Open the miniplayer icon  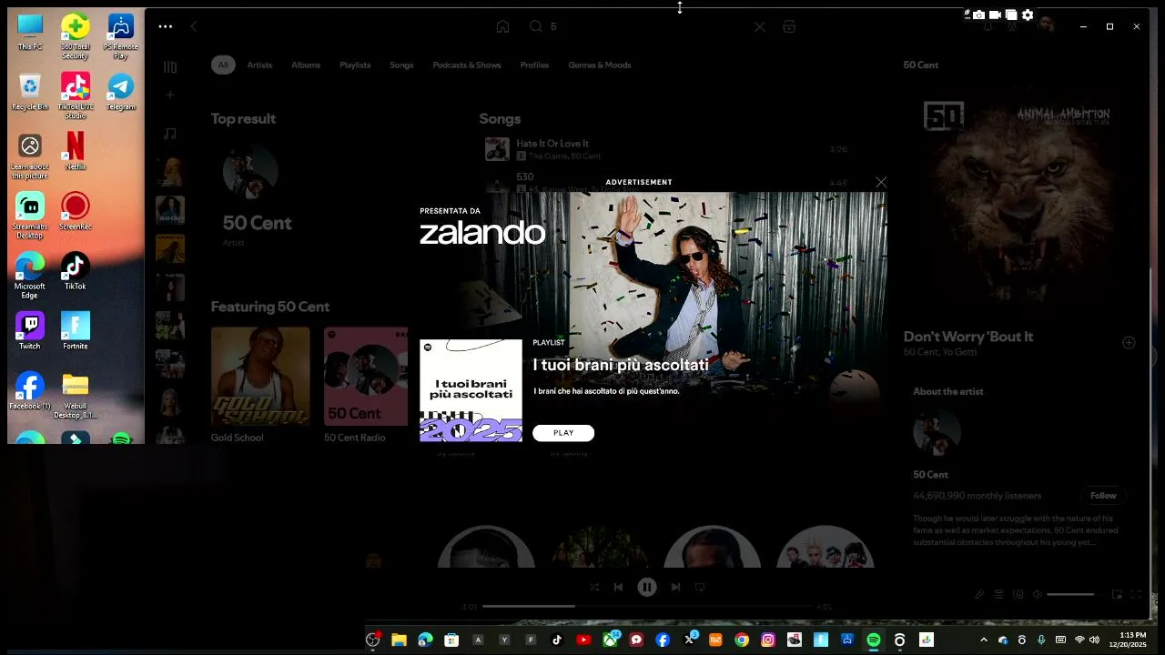tap(1117, 594)
